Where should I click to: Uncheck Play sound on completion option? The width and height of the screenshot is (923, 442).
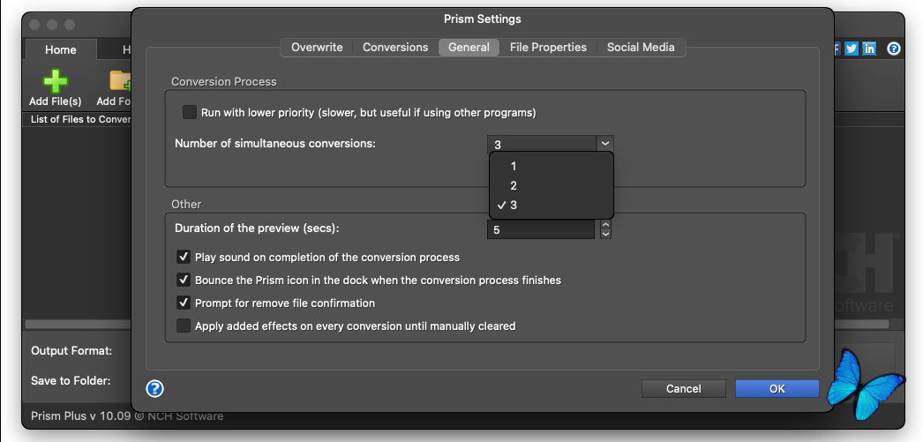coord(184,257)
